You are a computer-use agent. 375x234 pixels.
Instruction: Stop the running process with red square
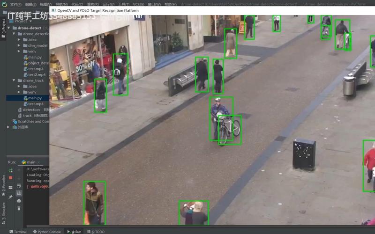click(10, 178)
